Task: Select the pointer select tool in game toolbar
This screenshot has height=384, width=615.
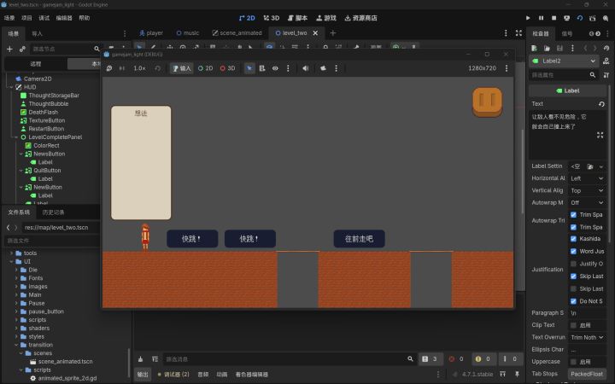Action: (x=249, y=68)
